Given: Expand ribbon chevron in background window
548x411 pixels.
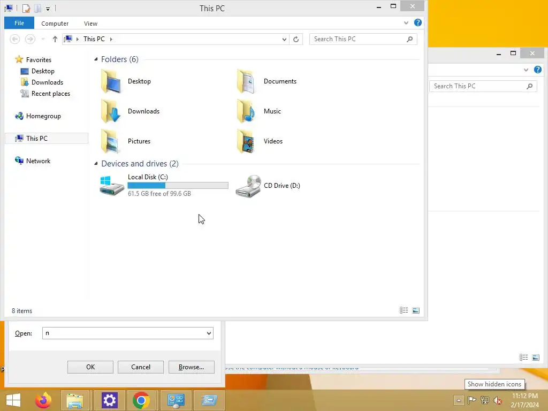Looking at the screenshot, I should point(526,70).
